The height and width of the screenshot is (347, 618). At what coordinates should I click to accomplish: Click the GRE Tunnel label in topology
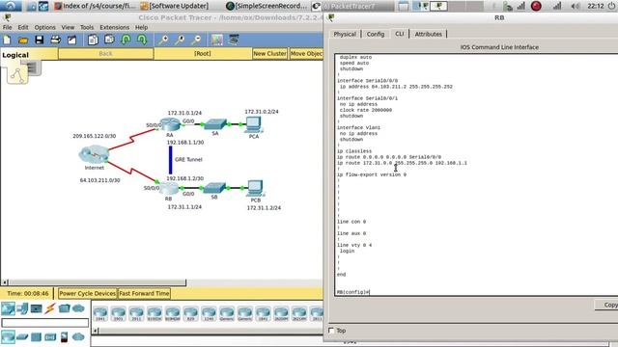pyautogui.click(x=188, y=160)
